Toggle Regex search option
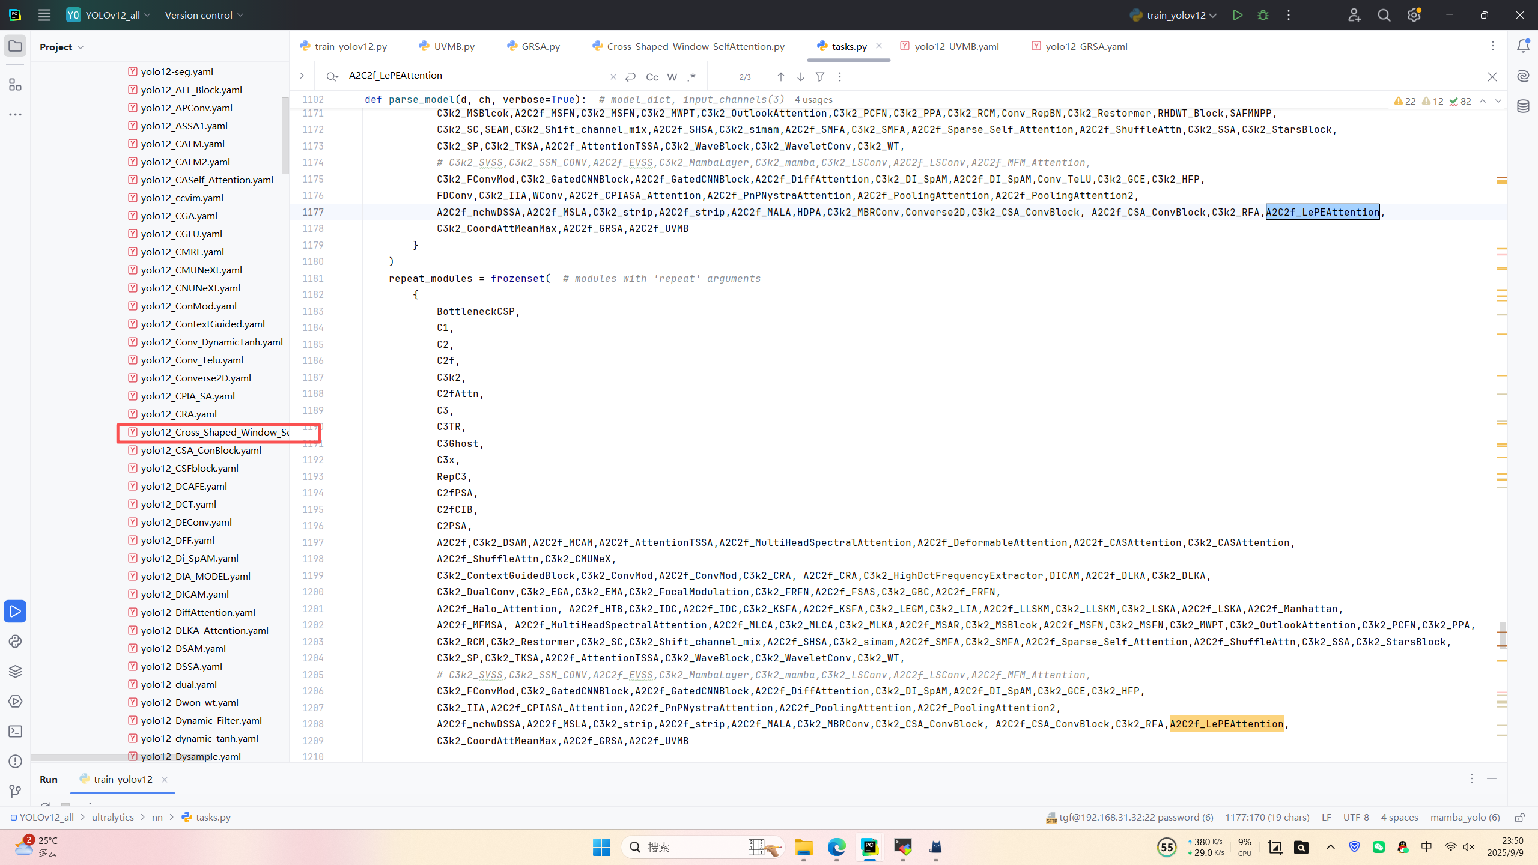 691,77
